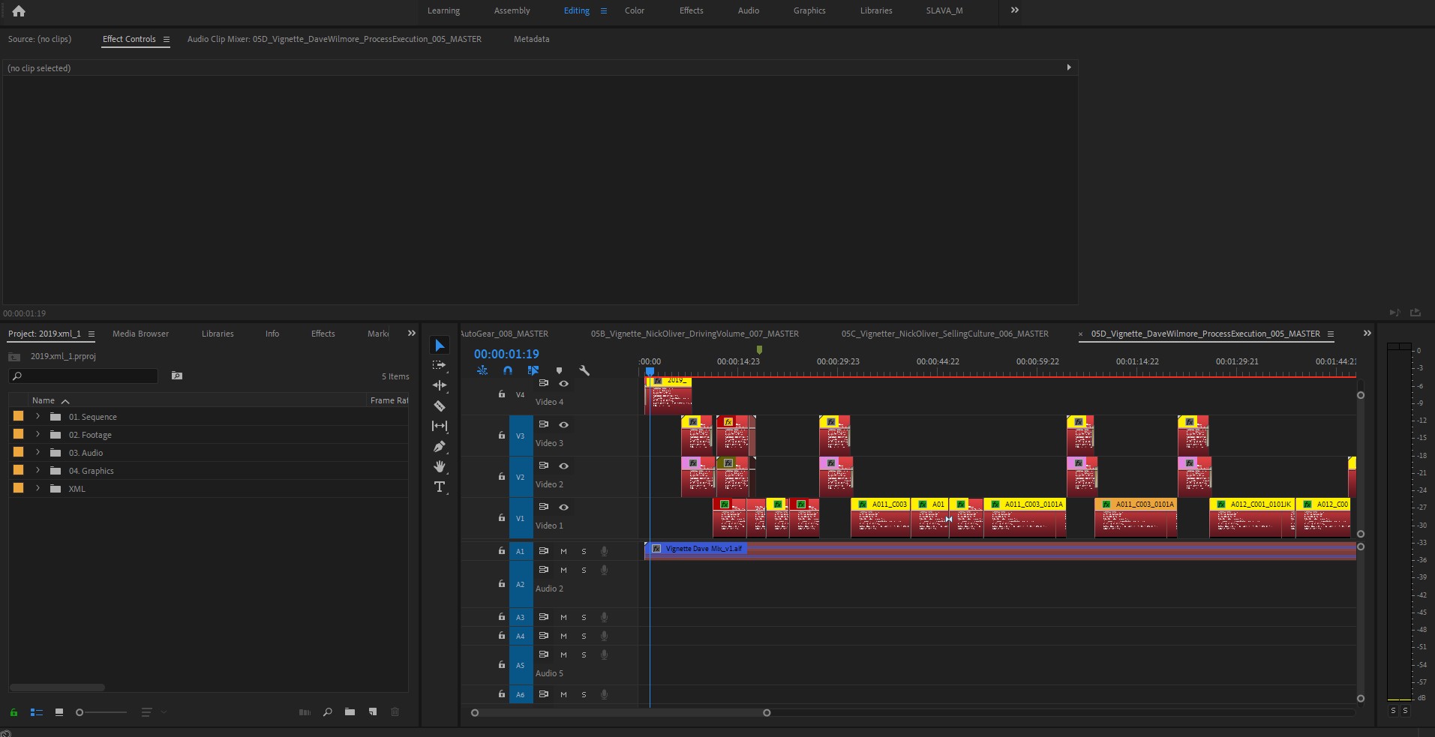Image resolution: width=1435 pixels, height=737 pixels.
Task: Select the Type tool
Action: coord(440,487)
